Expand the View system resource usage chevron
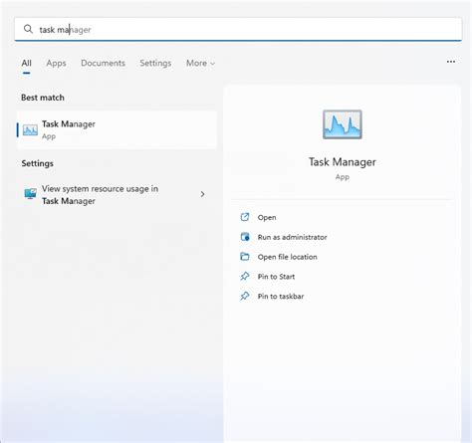Image resolution: width=472 pixels, height=443 pixels. click(x=202, y=194)
